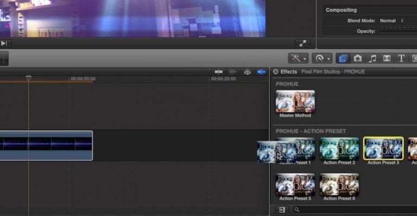
Task: Open the Photos browser camera icon
Action: [358, 58]
